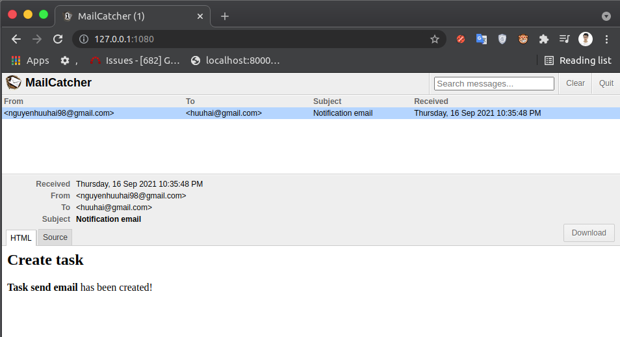620x337 pixels.
Task: Click the sender address in the details pane
Action: click(x=131, y=196)
